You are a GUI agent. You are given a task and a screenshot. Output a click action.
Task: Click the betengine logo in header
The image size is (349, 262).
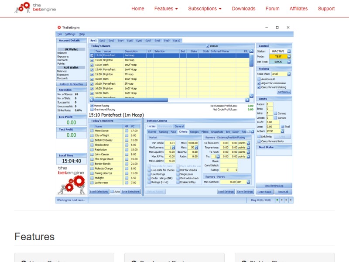pyautogui.click(x=35, y=7)
